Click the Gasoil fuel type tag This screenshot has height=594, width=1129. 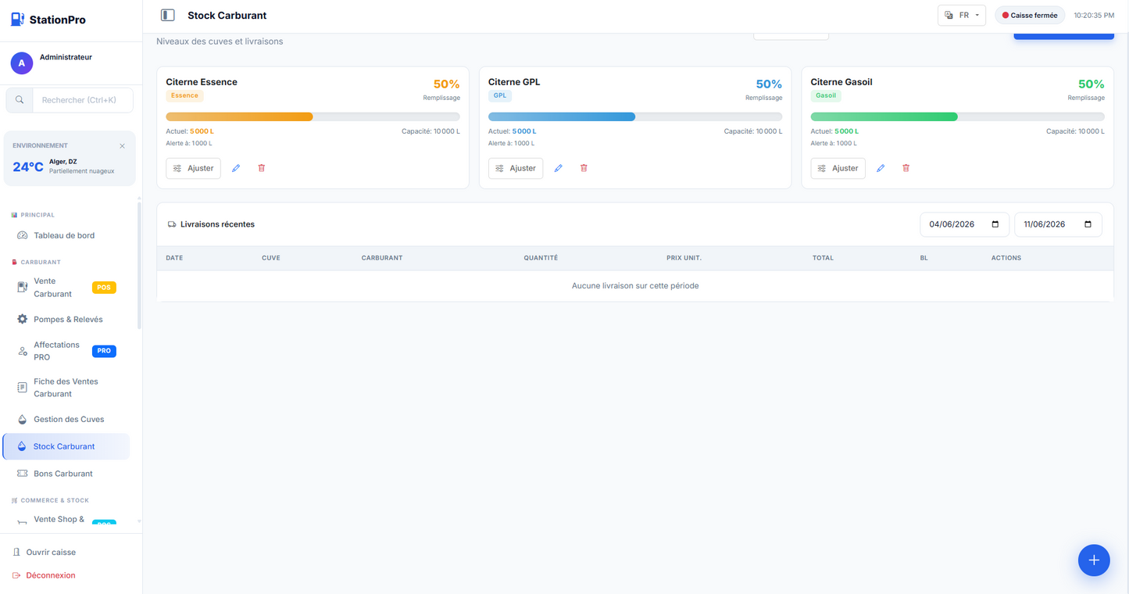[x=826, y=96]
